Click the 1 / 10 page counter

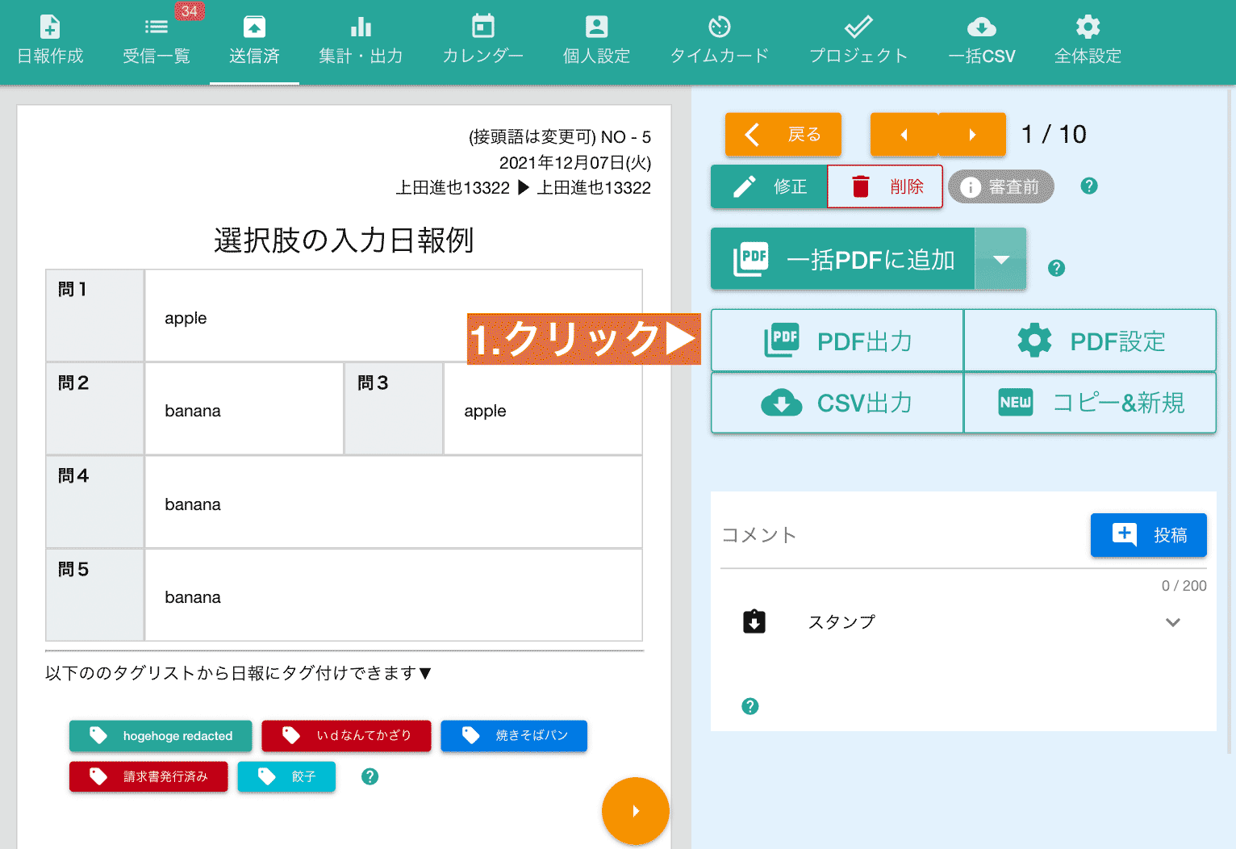[1054, 134]
